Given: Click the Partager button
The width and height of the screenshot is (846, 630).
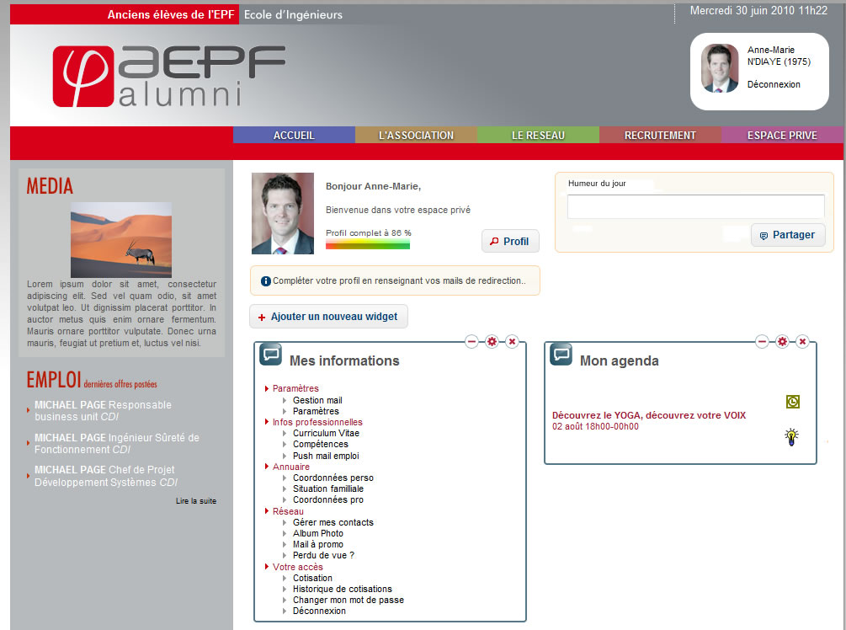Looking at the screenshot, I should click(787, 235).
